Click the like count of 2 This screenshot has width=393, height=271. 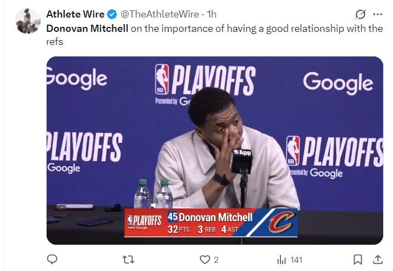coord(216,259)
